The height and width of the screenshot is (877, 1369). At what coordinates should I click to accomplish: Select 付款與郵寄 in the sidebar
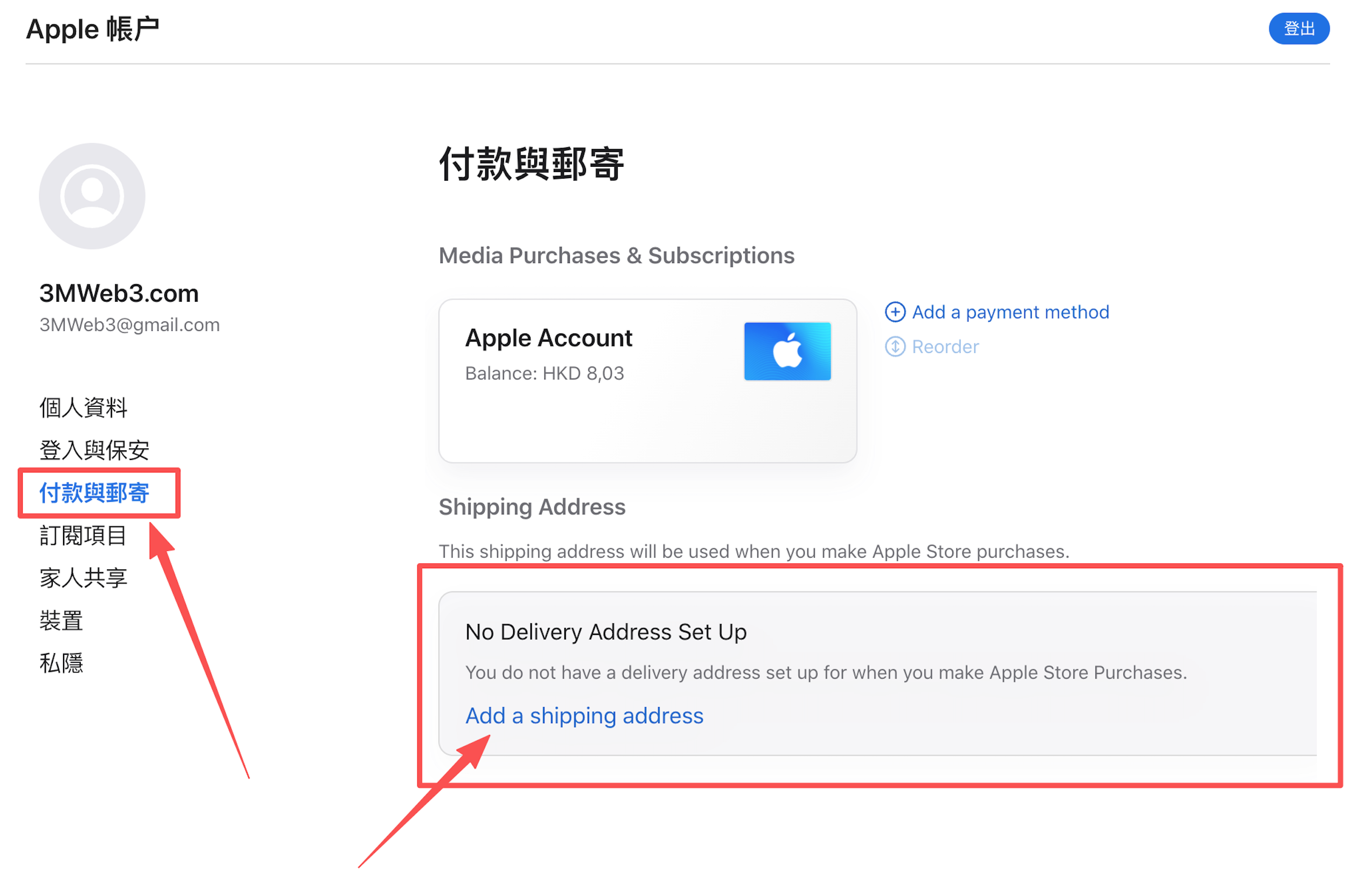click(94, 493)
